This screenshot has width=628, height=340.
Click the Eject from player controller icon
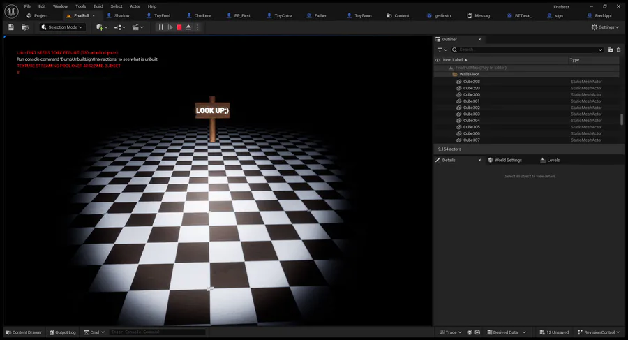point(188,27)
